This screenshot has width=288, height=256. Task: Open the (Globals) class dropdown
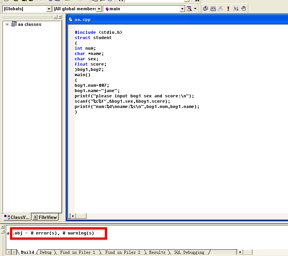click(49, 9)
